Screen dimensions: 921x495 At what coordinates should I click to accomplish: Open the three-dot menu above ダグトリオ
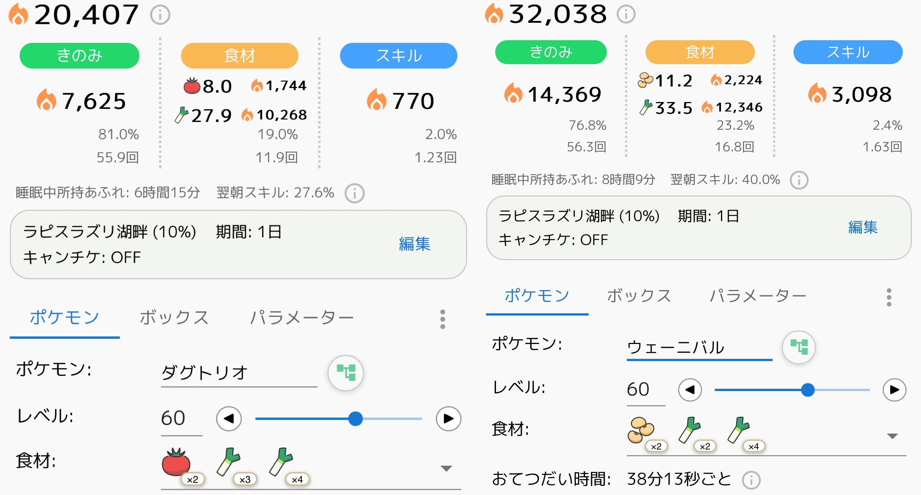point(442,319)
